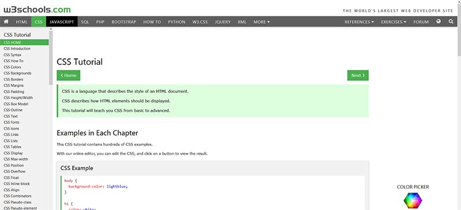Open the SQL navbar item

tap(85, 22)
